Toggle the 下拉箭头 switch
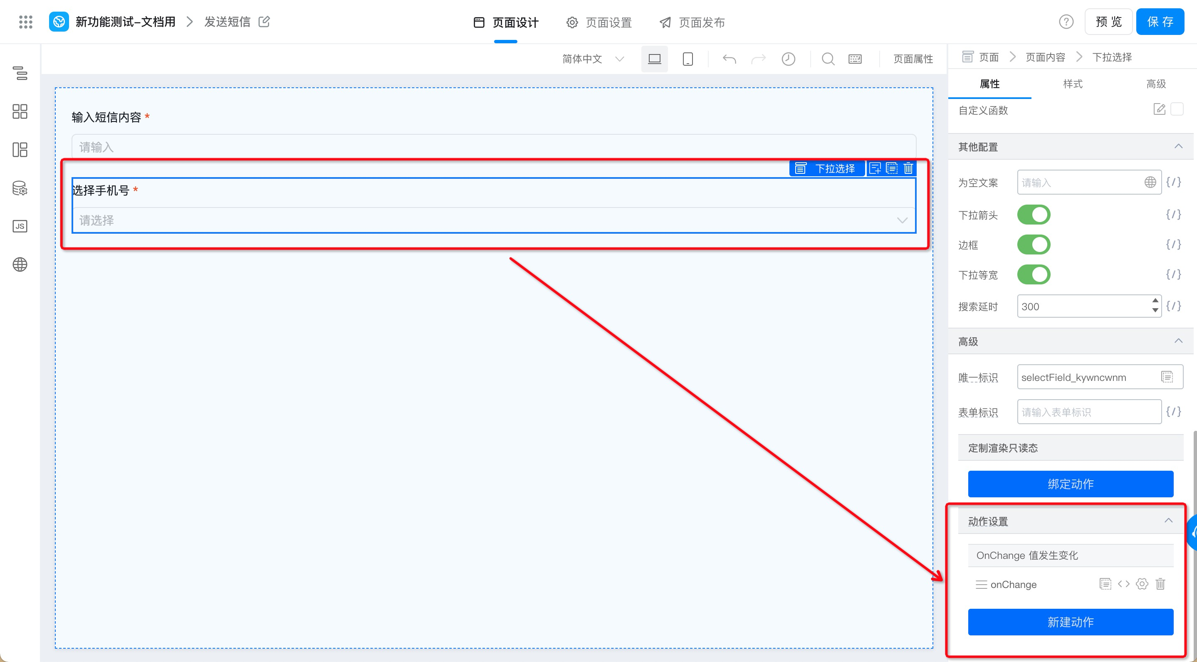Image resolution: width=1197 pixels, height=662 pixels. click(x=1034, y=215)
